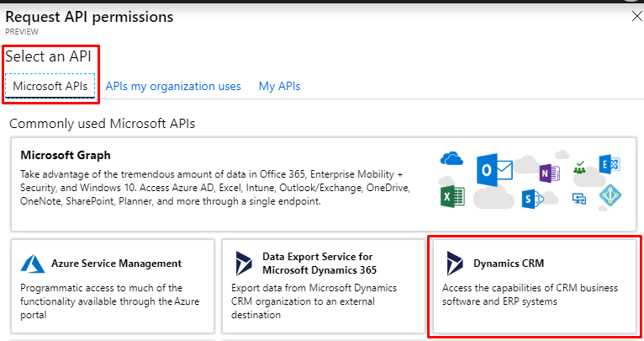Select the Microsoft APIs tab

click(50, 86)
